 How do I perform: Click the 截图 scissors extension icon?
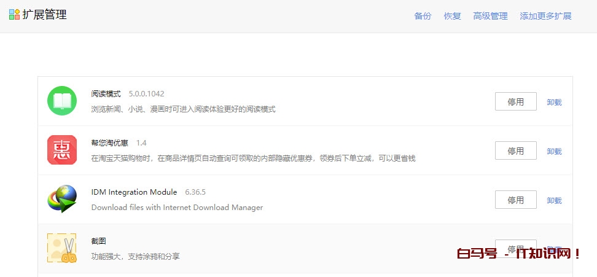click(x=62, y=248)
